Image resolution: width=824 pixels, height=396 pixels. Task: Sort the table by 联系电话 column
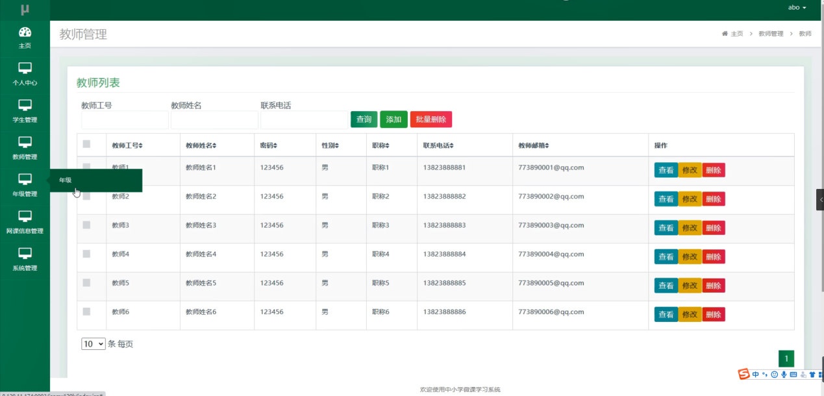[x=438, y=145]
